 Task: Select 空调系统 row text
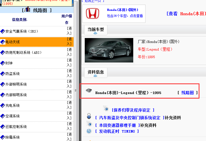13,116
